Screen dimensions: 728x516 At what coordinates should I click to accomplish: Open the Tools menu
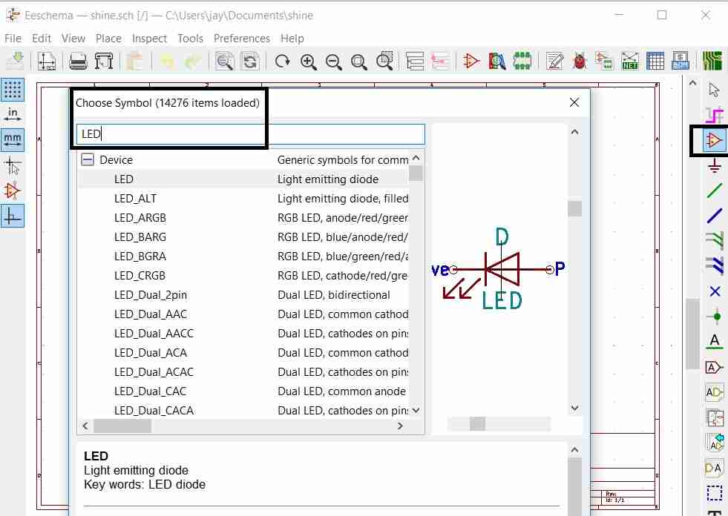[191, 38]
